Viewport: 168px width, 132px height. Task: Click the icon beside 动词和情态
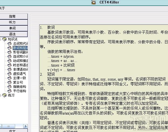point(9,61)
